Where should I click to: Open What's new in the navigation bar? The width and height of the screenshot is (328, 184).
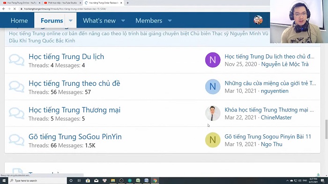coord(99,21)
